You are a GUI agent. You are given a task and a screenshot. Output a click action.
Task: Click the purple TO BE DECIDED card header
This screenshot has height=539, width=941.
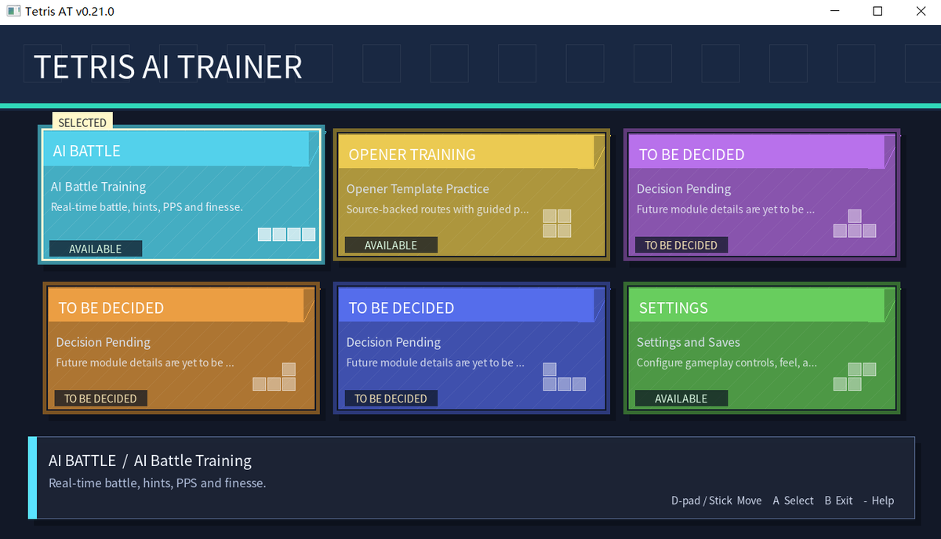tap(761, 152)
